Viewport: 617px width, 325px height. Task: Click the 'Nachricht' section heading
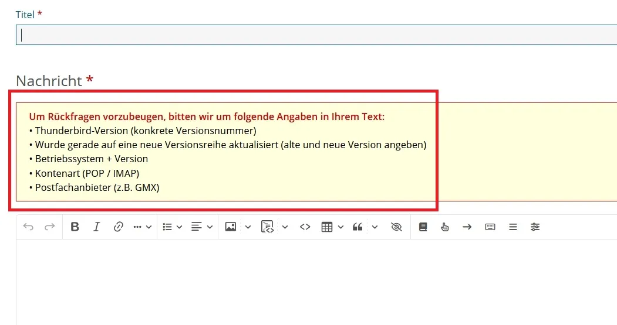[x=49, y=81]
